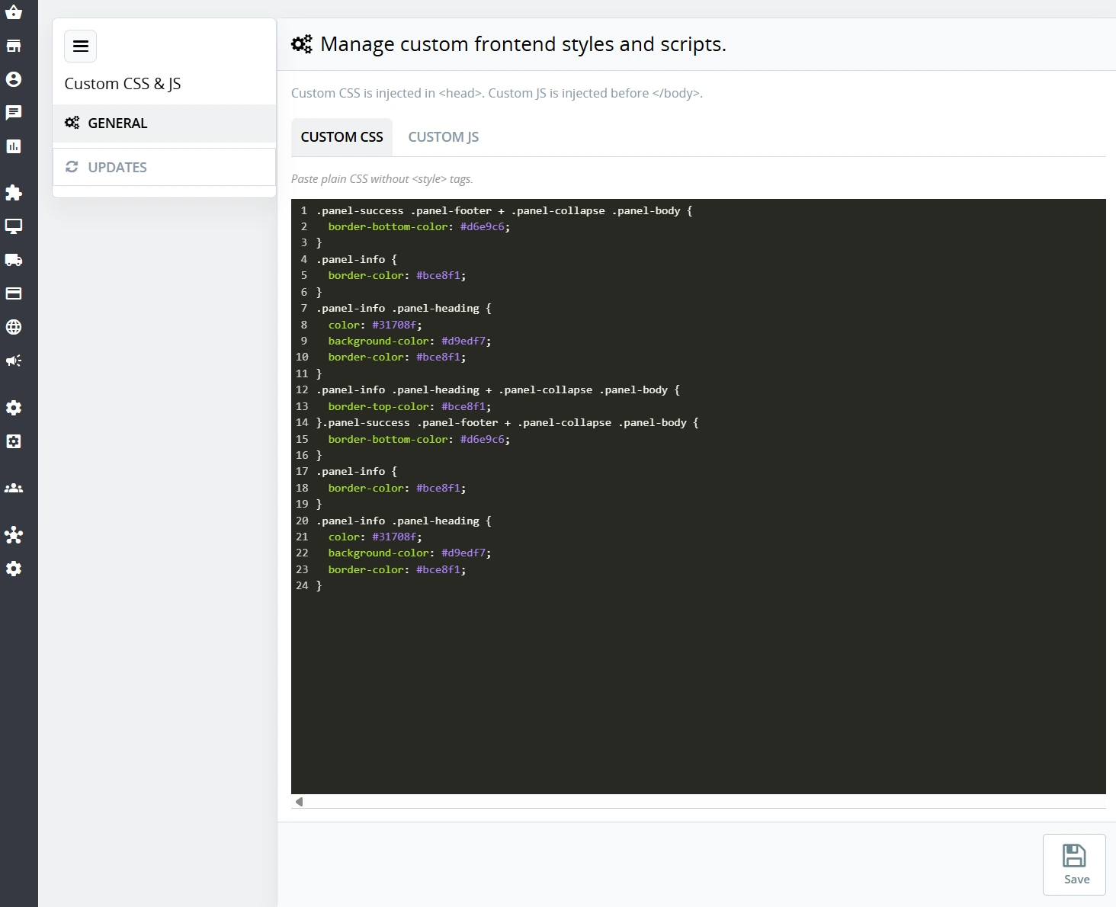The width and height of the screenshot is (1116, 907).
Task: Click the gears icon beside GENERAL
Action: click(72, 123)
